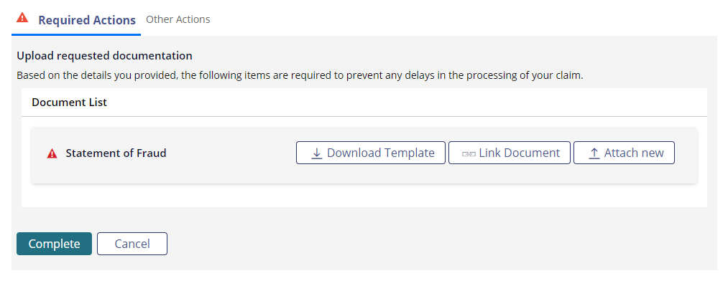
Task: Download the Statement of Fraud template text label
Action: (x=381, y=153)
